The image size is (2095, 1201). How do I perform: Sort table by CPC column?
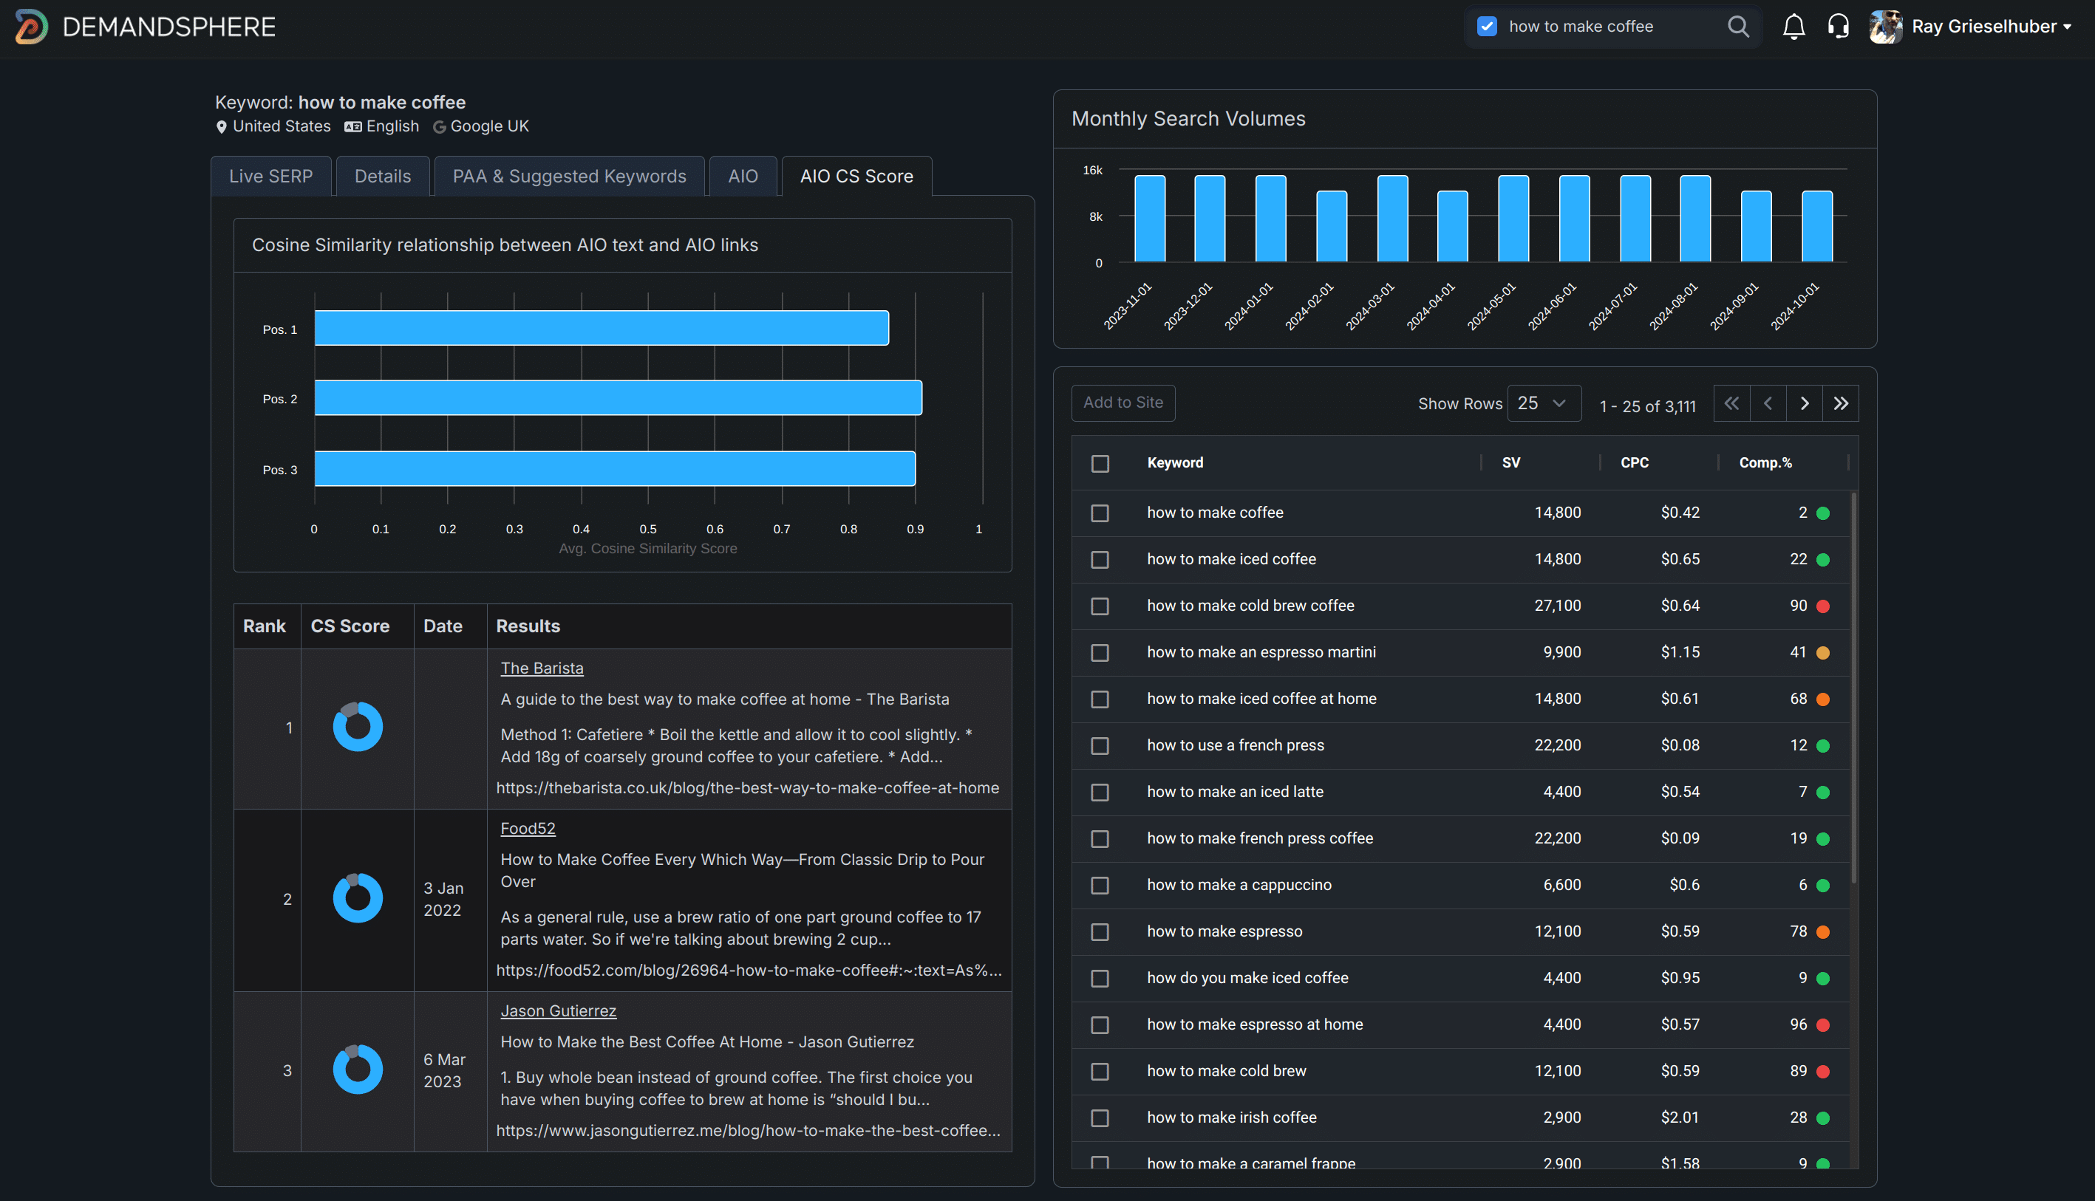(1634, 463)
